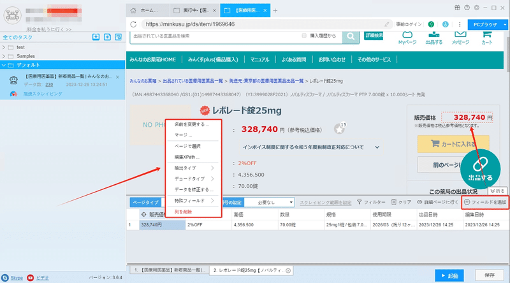510x283 pixels.
Task: Click クリア trash button
Action: 401,202
